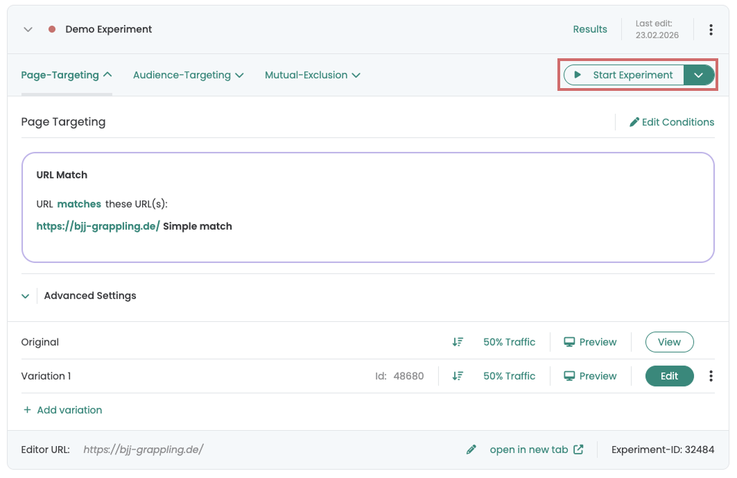Click 50% Traffic for Variation 1

510,376
